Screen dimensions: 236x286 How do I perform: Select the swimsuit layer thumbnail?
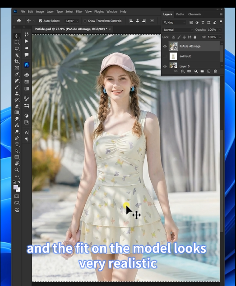173,57
